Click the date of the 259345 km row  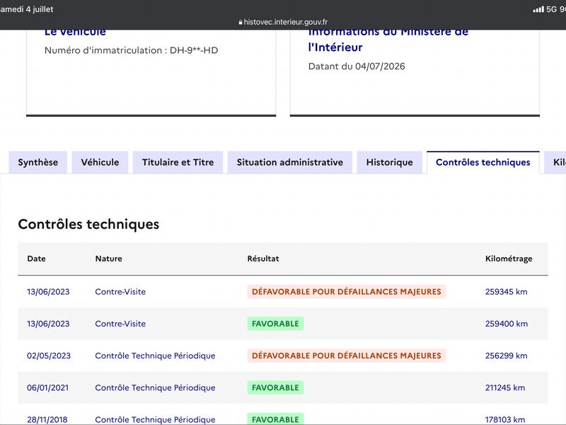(x=48, y=292)
